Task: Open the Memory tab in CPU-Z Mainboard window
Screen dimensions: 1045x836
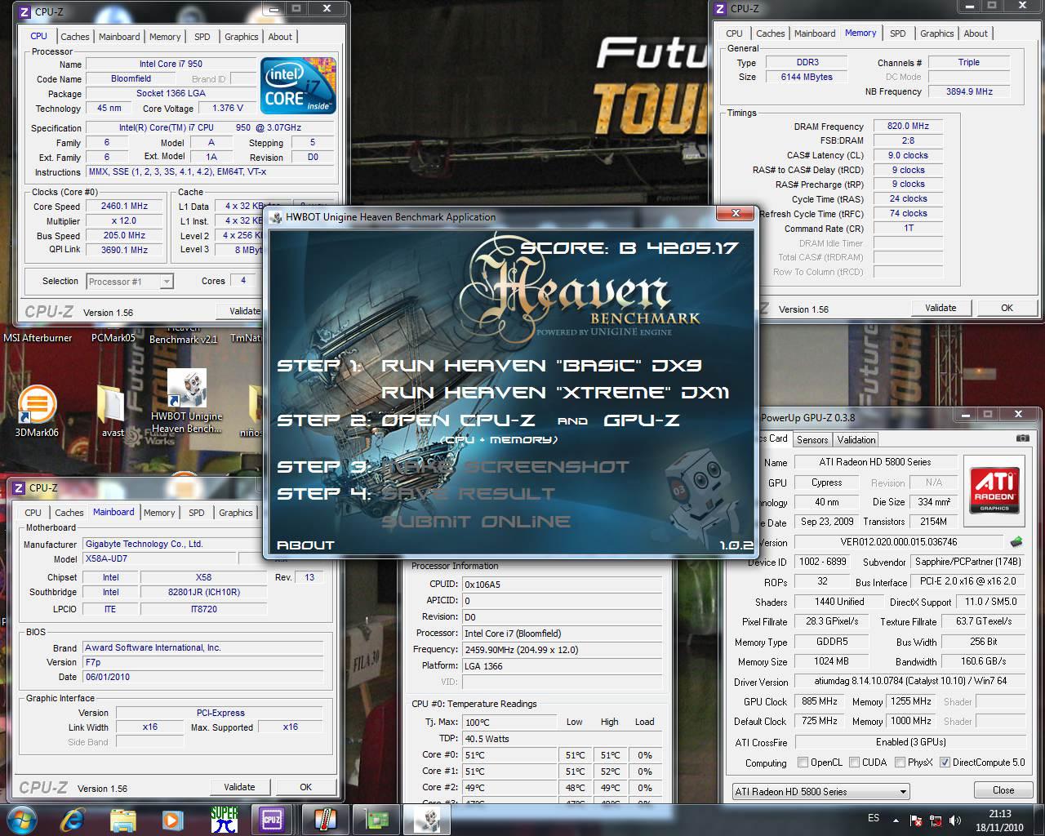Action: [x=159, y=513]
